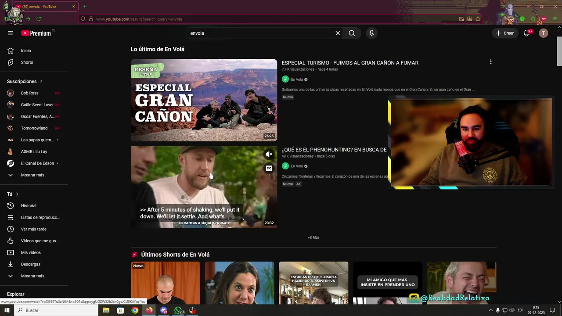562x316 pixels.
Task: Open Chrome from the taskbar
Action: (x=135, y=310)
